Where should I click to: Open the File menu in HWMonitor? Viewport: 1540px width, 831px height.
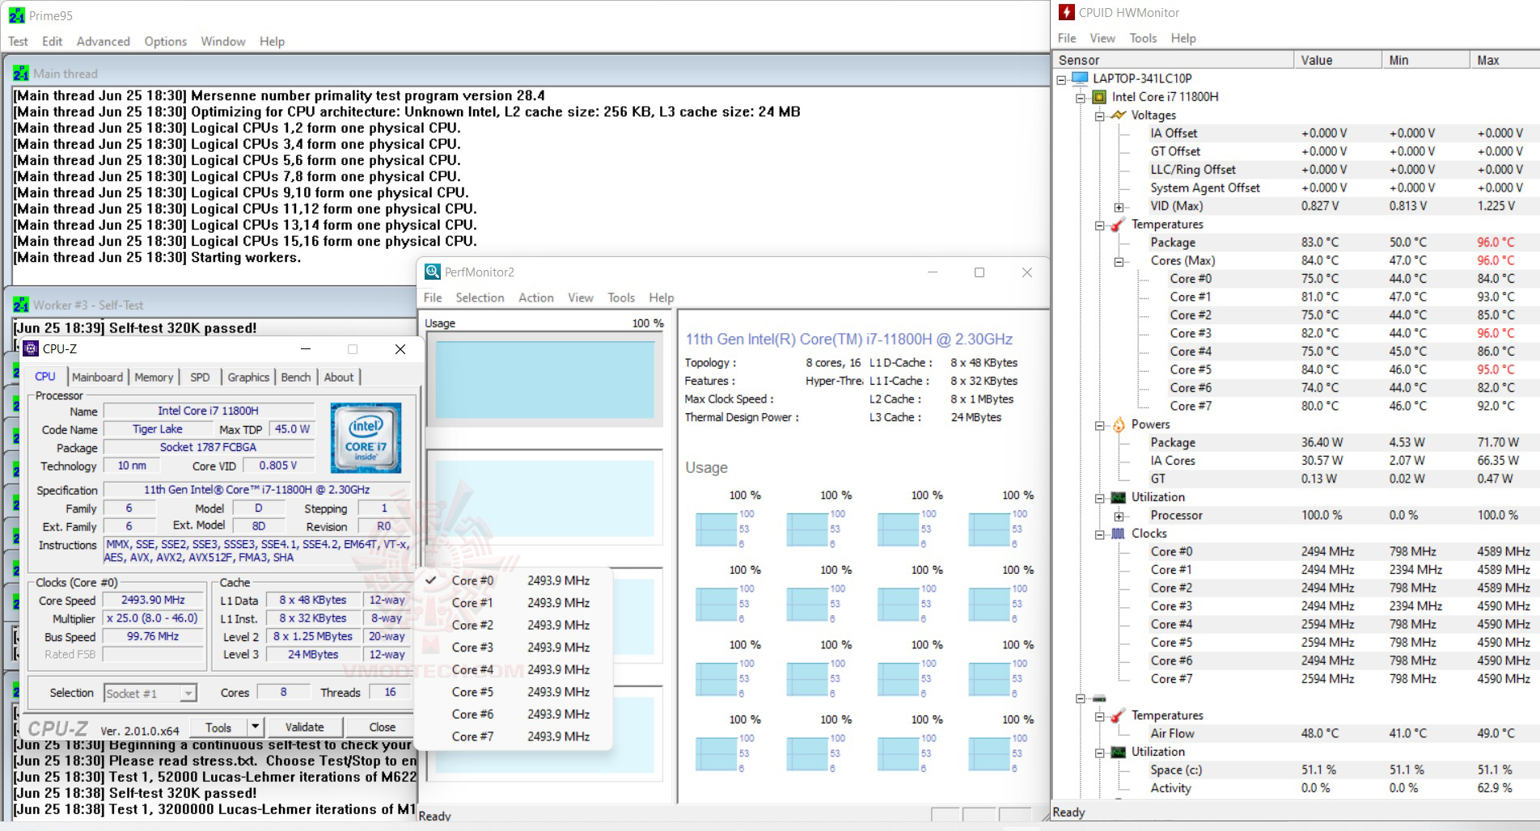click(x=1067, y=38)
